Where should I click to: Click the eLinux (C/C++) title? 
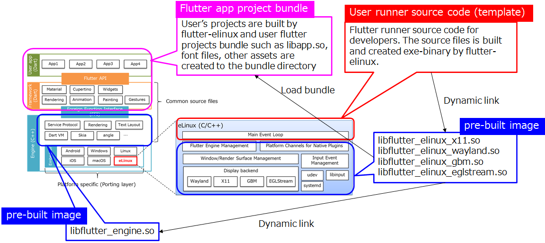click(200, 126)
